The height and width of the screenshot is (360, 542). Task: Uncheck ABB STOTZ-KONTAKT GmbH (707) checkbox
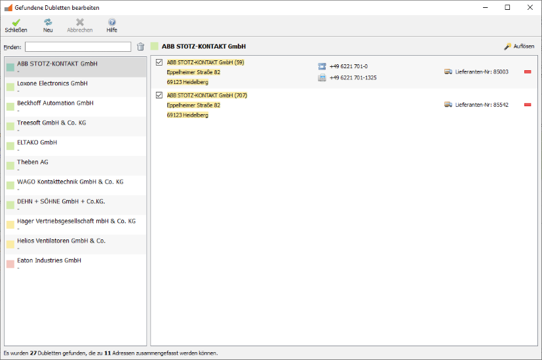(159, 95)
